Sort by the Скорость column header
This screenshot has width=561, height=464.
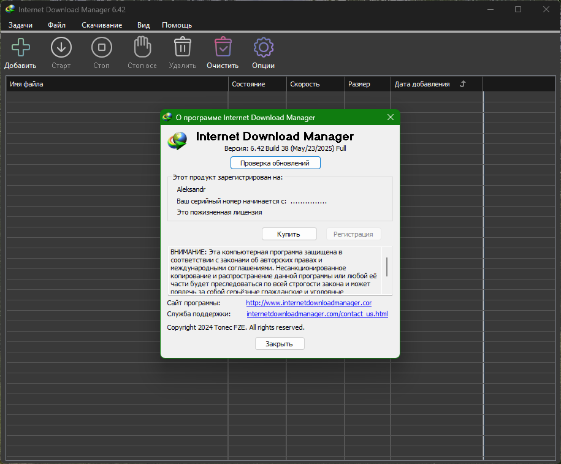pyautogui.click(x=315, y=84)
